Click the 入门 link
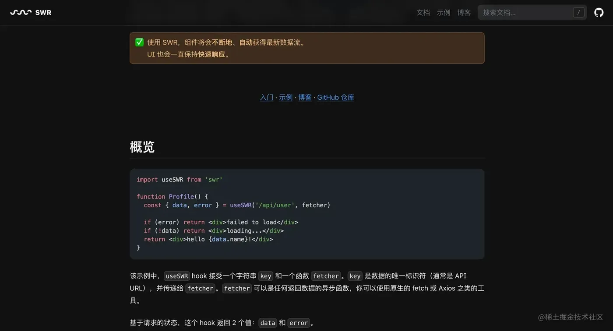Viewport: 613px width, 331px height. [x=266, y=97]
